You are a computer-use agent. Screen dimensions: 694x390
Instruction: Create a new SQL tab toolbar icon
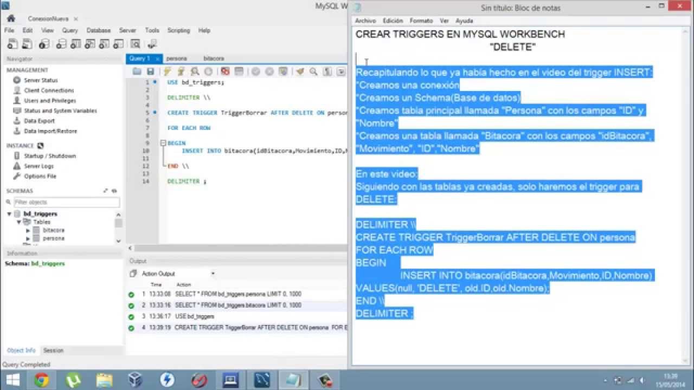[x=12, y=44]
